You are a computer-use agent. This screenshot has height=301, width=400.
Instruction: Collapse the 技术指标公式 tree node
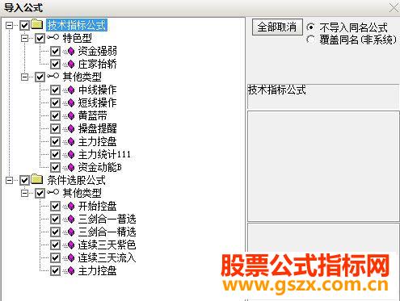10,25
